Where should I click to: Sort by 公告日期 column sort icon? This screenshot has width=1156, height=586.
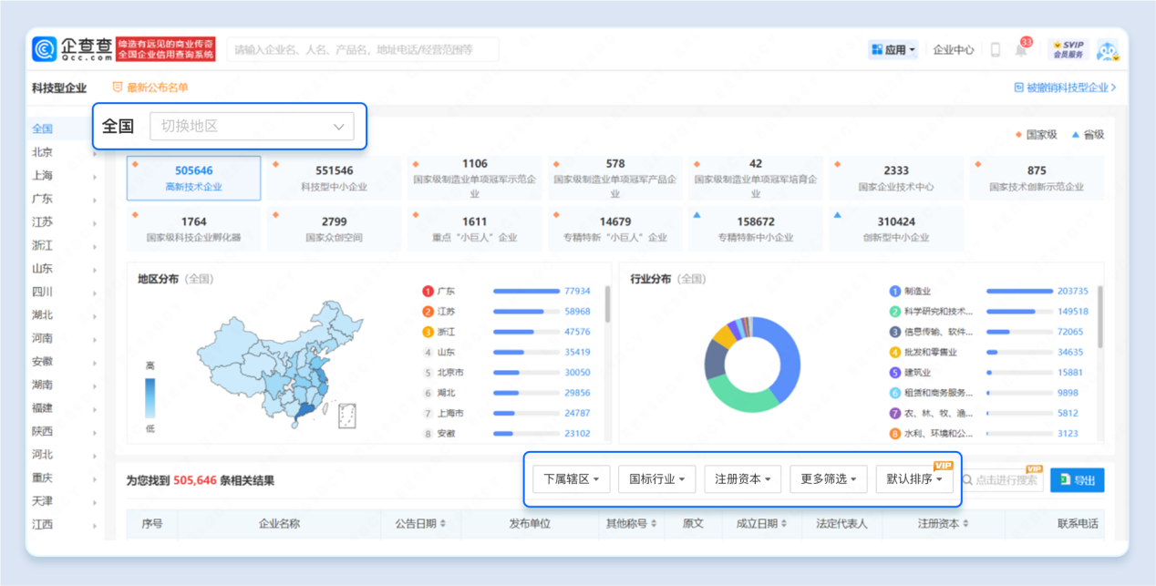(443, 524)
